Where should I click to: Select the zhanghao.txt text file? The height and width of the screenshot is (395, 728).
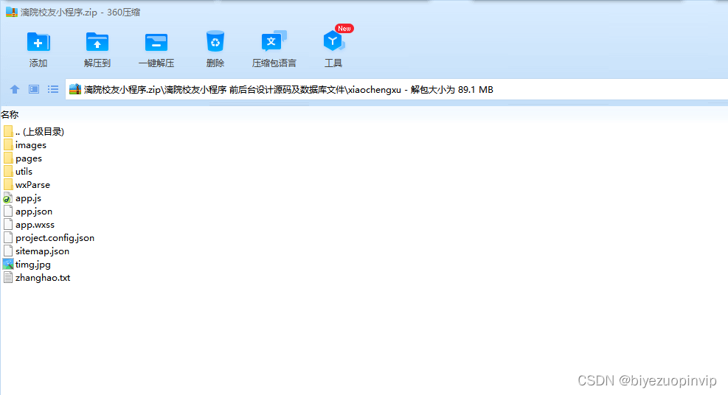(x=36, y=278)
